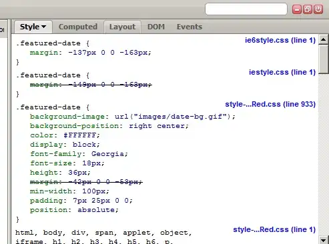This screenshot has height=244, width=329.
Task: Click the scrollbar down arrow
Action: click(x=324, y=240)
